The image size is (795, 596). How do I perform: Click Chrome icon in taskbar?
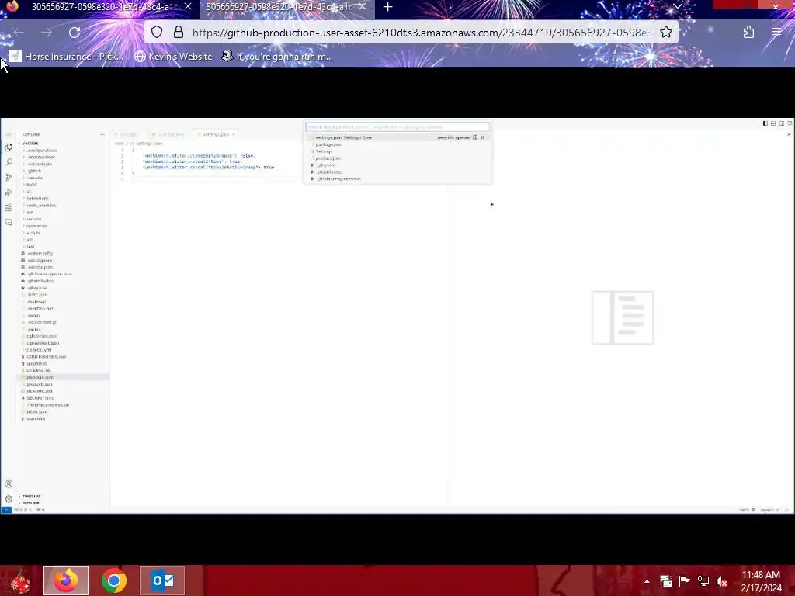(x=114, y=580)
